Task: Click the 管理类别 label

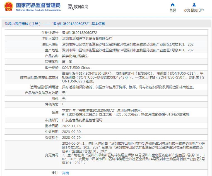Action: [52, 62]
